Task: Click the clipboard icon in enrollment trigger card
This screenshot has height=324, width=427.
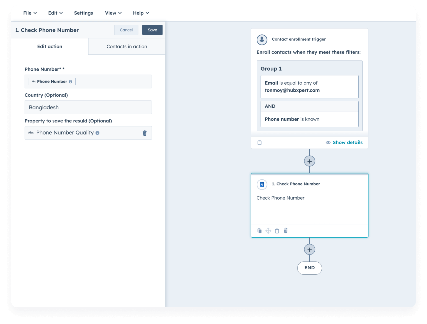Action: click(259, 143)
